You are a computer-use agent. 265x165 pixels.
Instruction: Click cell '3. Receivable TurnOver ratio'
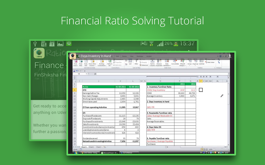coord(160,113)
